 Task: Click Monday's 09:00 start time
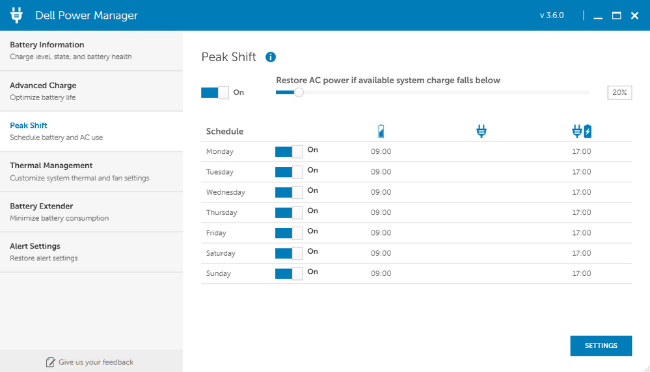[x=381, y=151]
